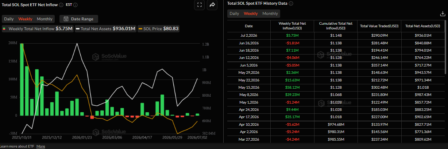Toggle the SOL Price legend series

[159, 28]
